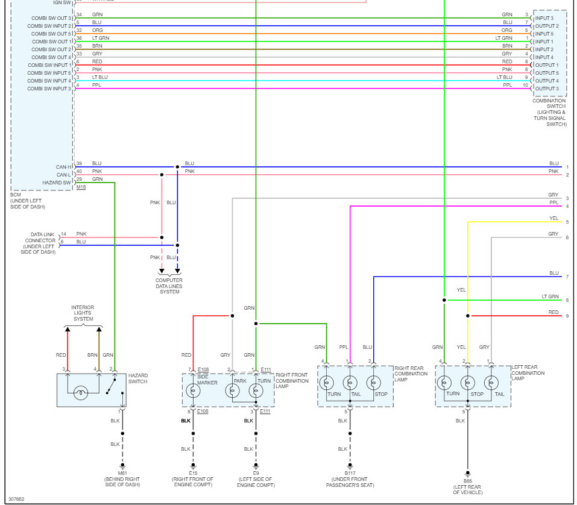Click STOP bulb in left rear combination lamp

(468, 383)
